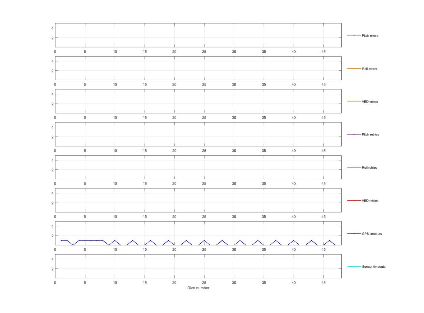Click the brown Pitch errors legend line
Screen dimensions: 424x313
[354, 35]
